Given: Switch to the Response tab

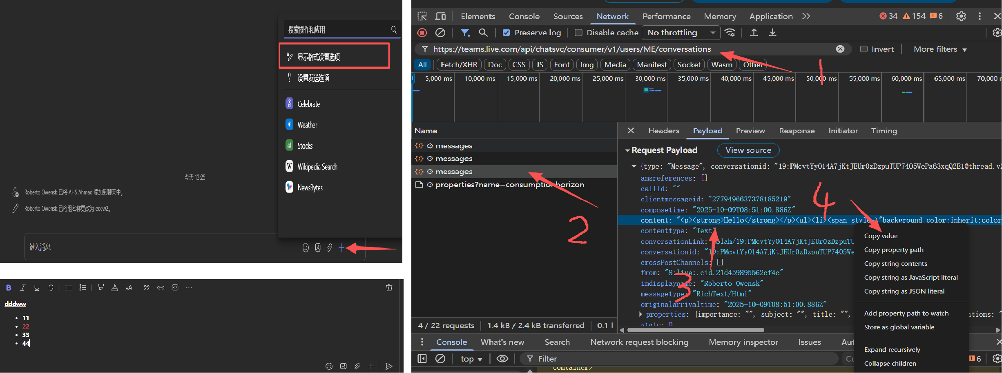Looking at the screenshot, I should 797,131.
